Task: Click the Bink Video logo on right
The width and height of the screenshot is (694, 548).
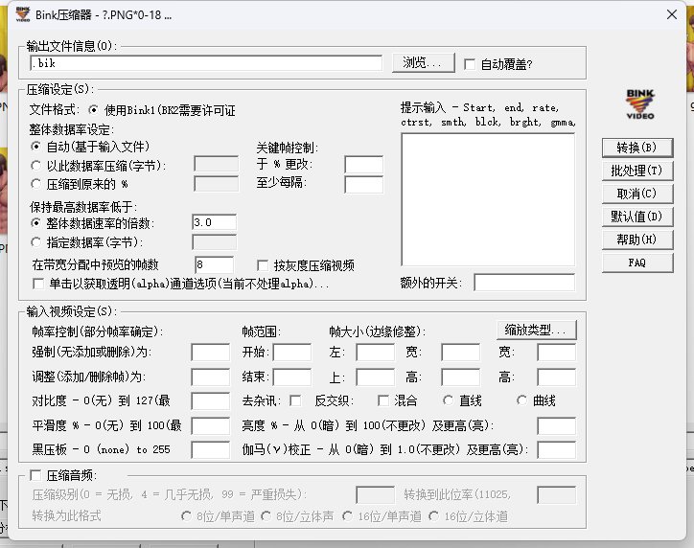Action: (640, 104)
